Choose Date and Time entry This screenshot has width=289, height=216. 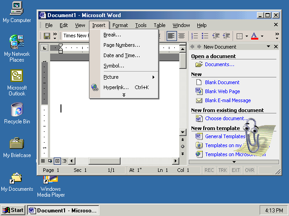(x=124, y=55)
